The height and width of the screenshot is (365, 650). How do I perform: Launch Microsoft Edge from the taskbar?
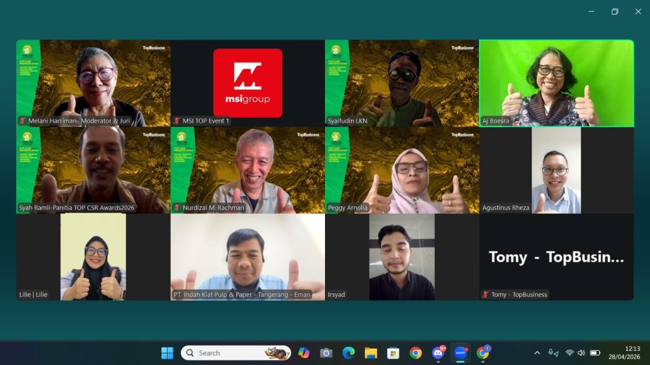coord(348,353)
